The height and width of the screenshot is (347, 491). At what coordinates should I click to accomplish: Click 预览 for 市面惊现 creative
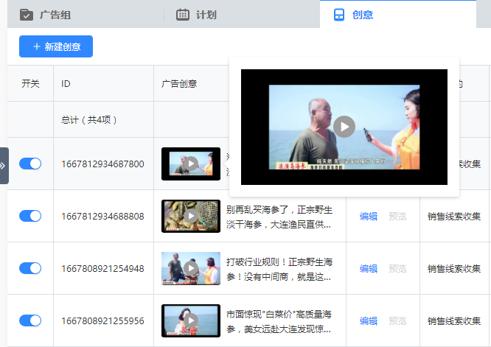point(397,320)
